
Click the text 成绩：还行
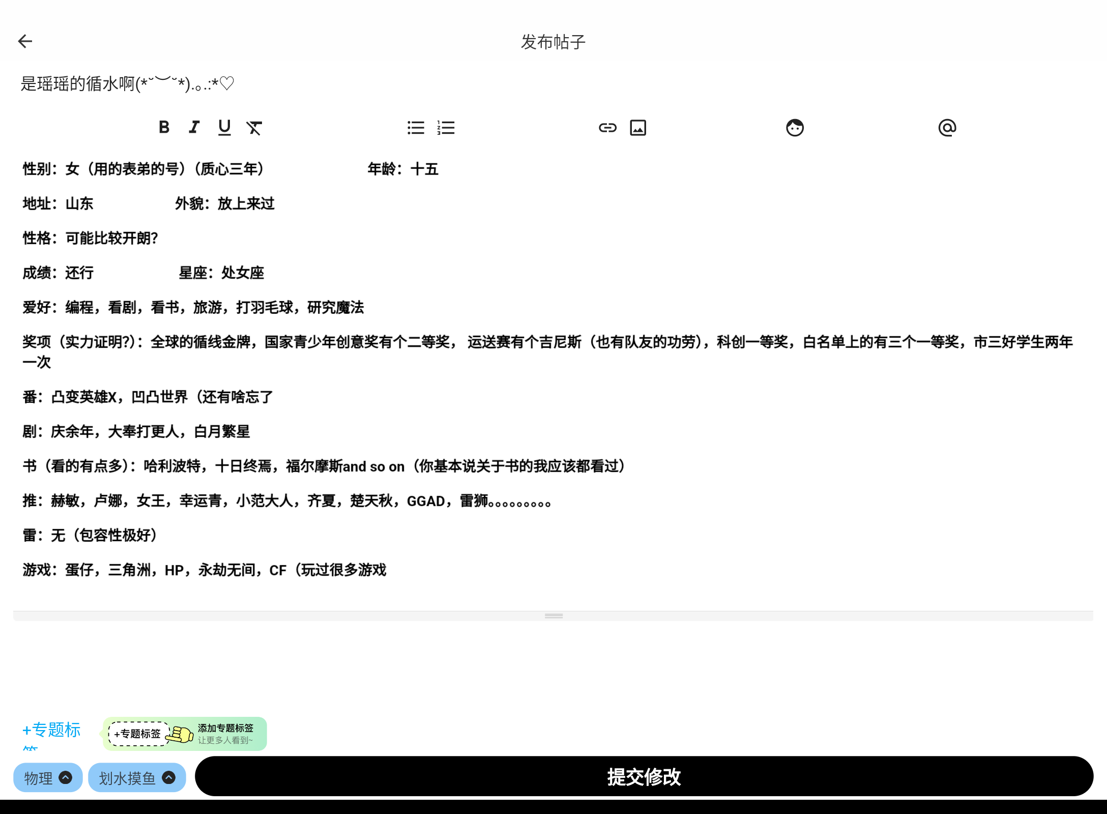point(58,273)
